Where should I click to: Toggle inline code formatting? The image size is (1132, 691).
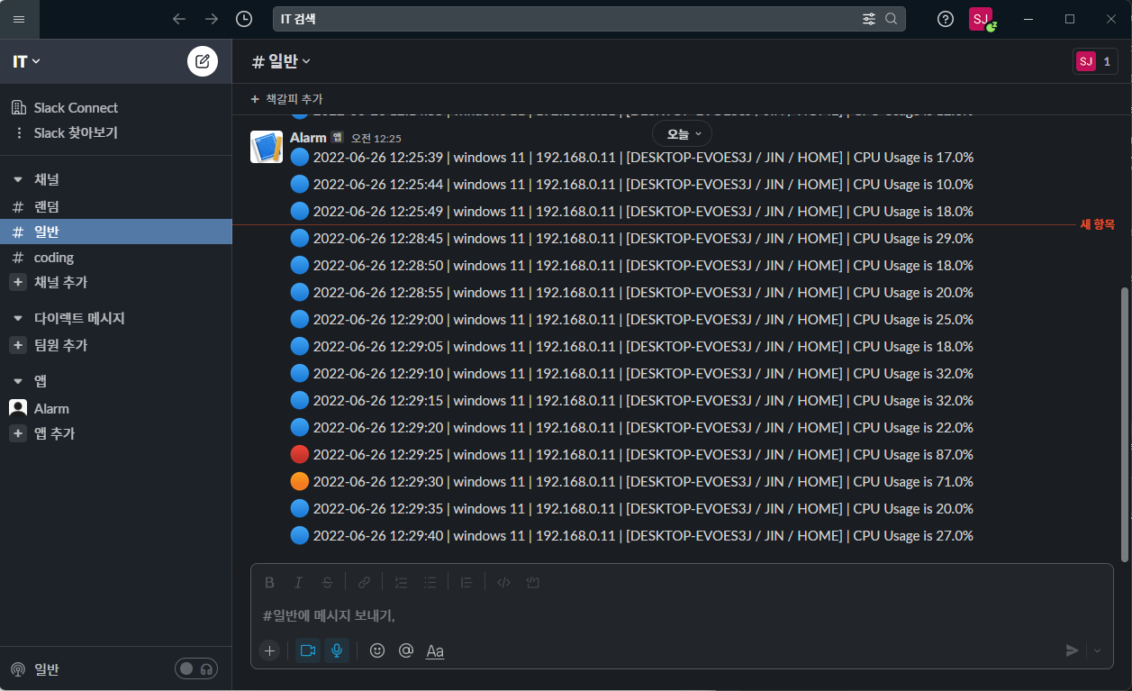point(503,582)
